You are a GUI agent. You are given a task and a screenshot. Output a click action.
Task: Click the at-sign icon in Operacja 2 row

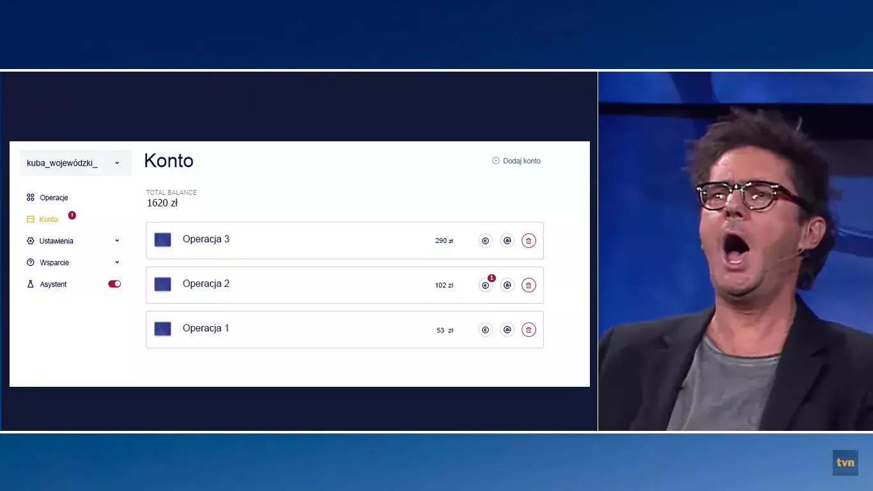point(507,285)
